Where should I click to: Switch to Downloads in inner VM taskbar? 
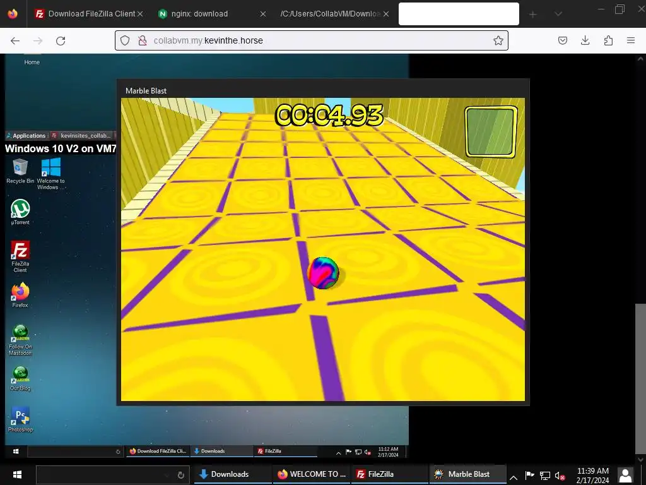tap(222, 451)
